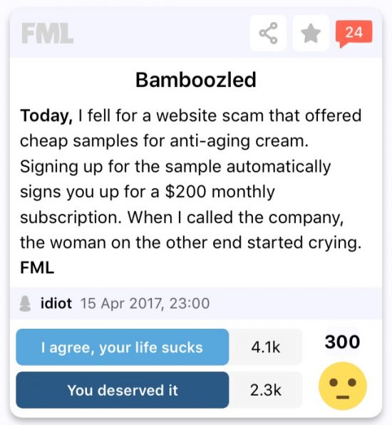The width and height of the screenshot is (392, 425).
Task: Open the 24 comments bubble
Action: tap(354, 34)
